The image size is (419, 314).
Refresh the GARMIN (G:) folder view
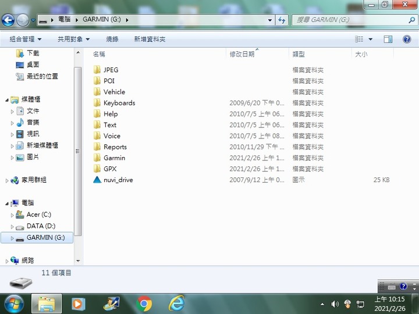pyautogui.click(x=282, y=20)
